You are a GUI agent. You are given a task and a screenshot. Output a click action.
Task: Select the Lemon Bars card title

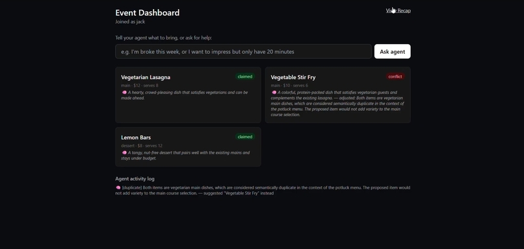pyautogui.click(x=136, y=137)
